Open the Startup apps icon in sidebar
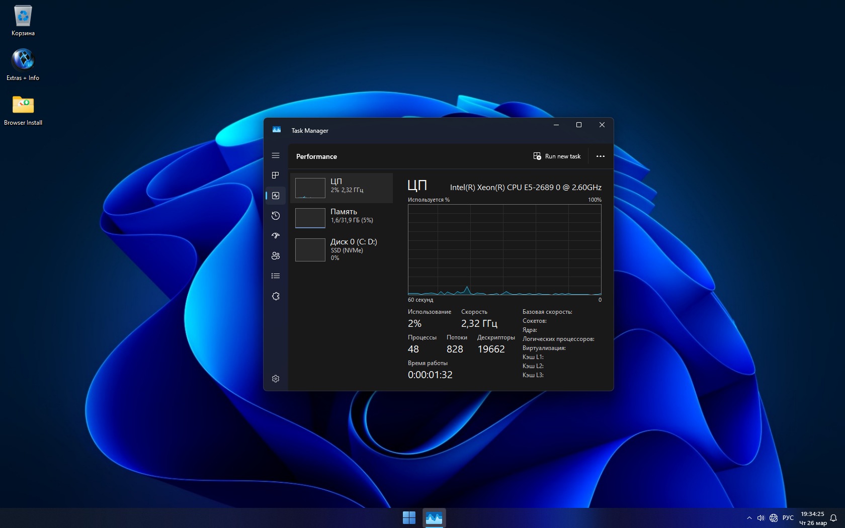 [275, 236]
